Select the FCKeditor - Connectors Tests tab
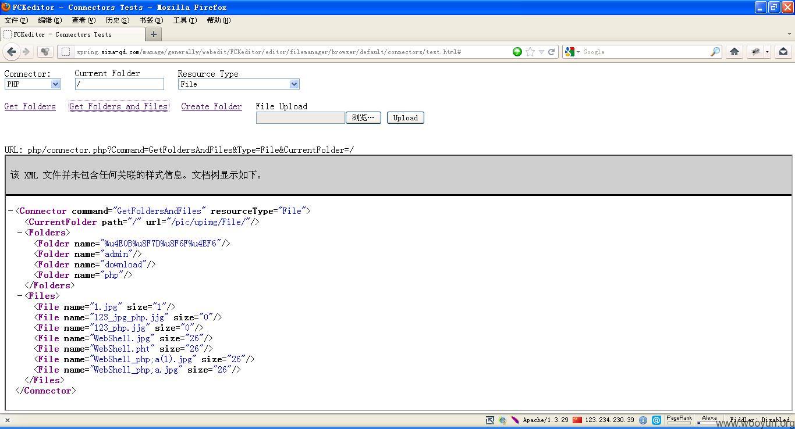 72,34
